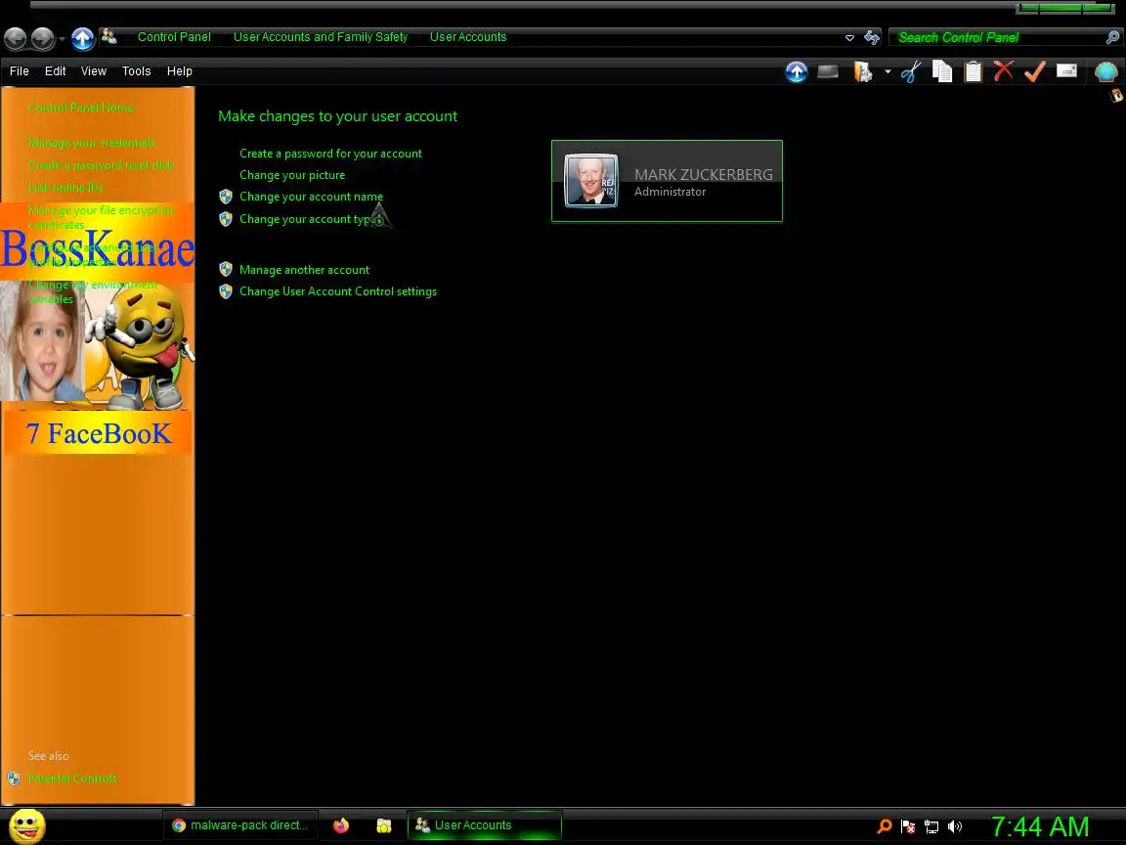This screenshot has width=1126, height=845.
Task: Click the Mark Zuckerberg account picture
Action: (591, 180)
